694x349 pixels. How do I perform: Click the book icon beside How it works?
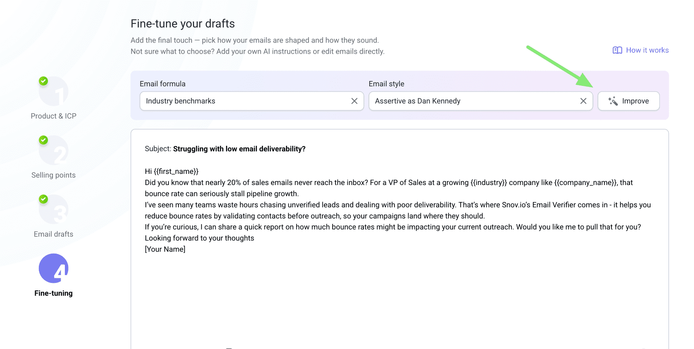click(617, 50)
